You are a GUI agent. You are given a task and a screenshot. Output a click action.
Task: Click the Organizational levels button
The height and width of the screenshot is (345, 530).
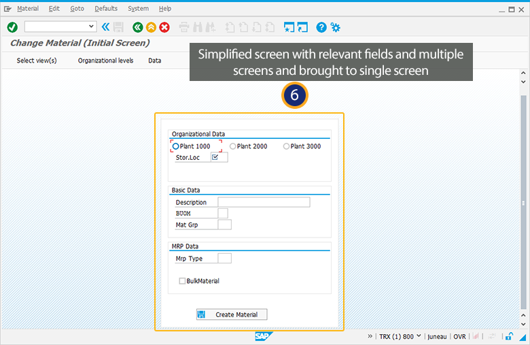106,61
